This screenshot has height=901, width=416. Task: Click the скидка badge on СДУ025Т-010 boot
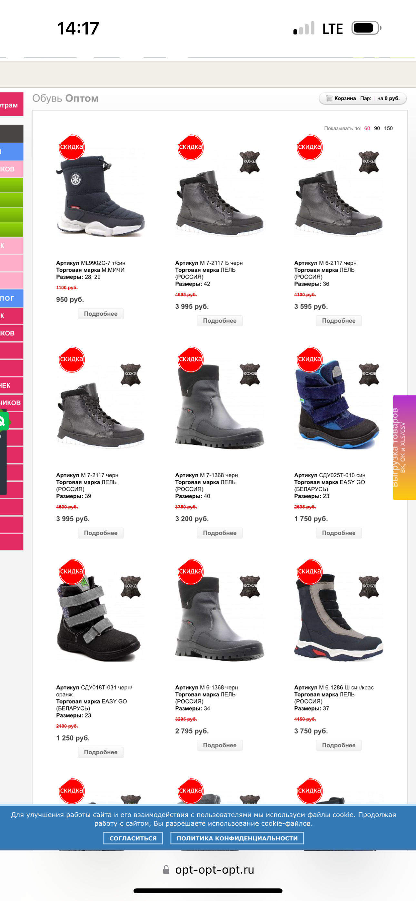(x=310, y=359)
